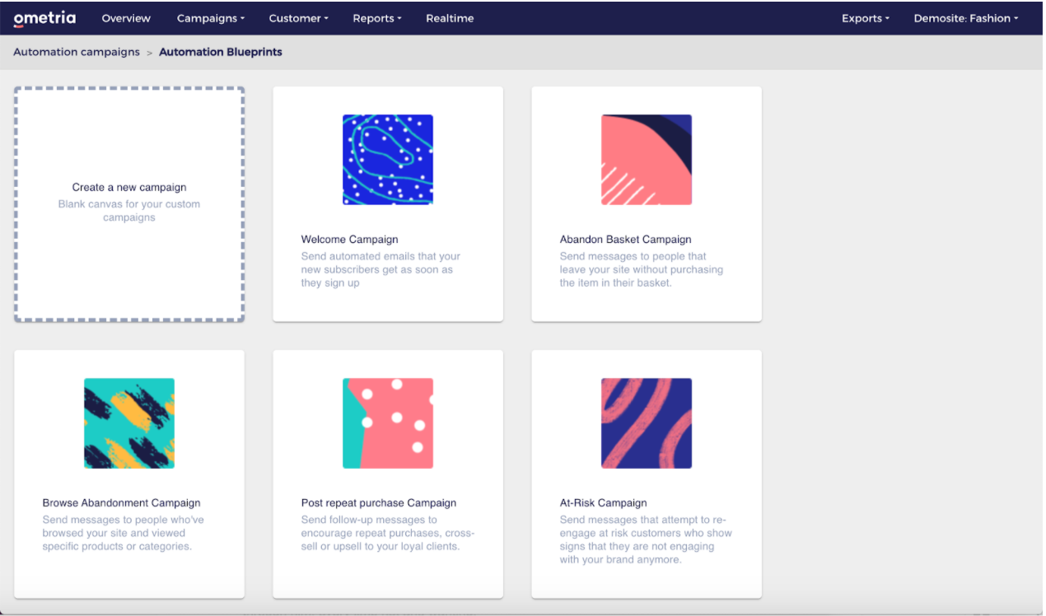This screenshot has height=616, width=1046.
Task: Click the Automation Blueprints breadcrumb
Action: tap(221, 52)
